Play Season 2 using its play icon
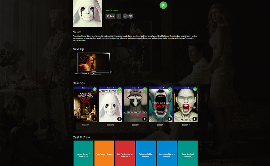This screenshot has height=166, width=270. (120, 119)
